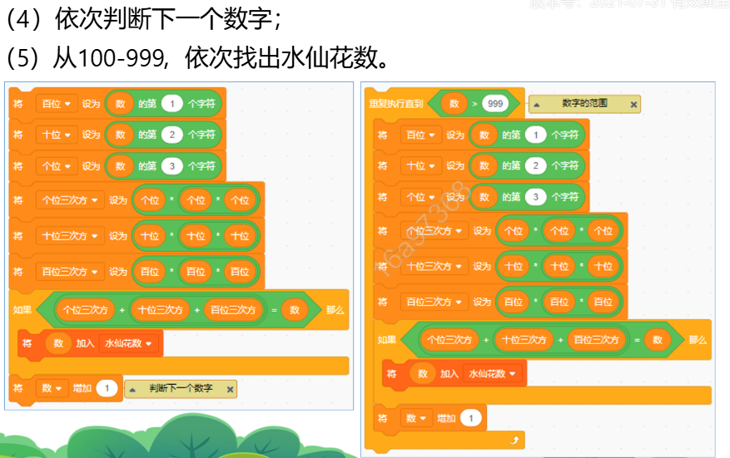Open the 十位三次方 dropdown inside the repeat-until loop
The height and width of the screenshot is (458, 730).
click(434, 267)
